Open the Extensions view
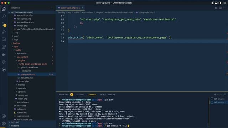 [4, 47]
